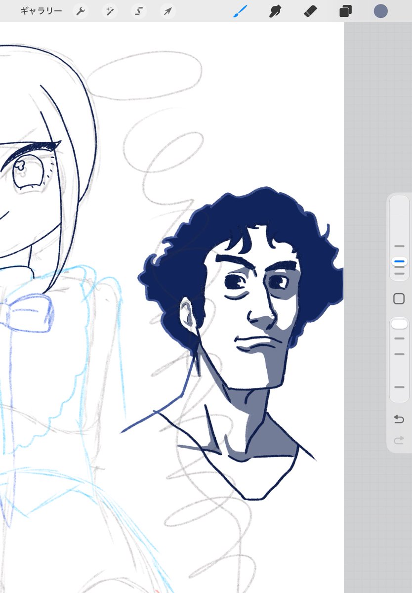Select the Brush tool
The image size is (412, 593).
(240, 11)
